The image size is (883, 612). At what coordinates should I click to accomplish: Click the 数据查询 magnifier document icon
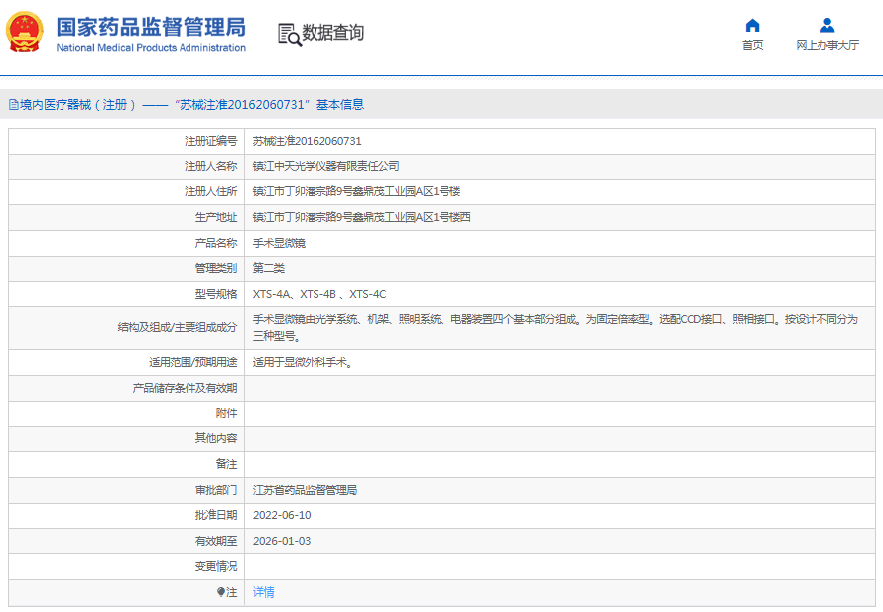(289, 34)
